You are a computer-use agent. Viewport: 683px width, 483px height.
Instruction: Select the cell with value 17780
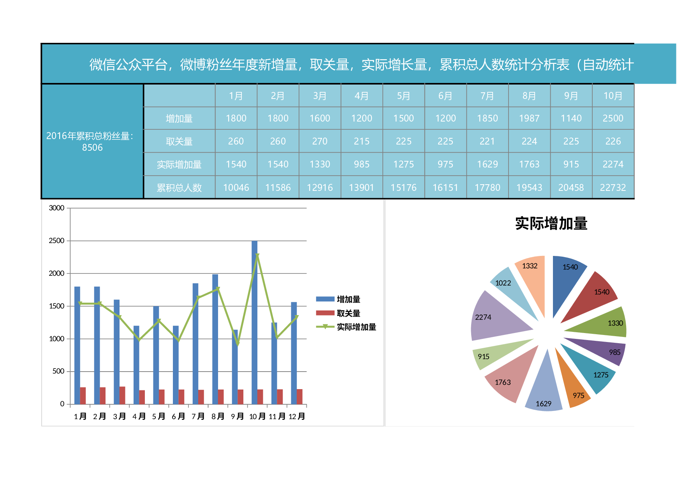click(x=488, y=188)
